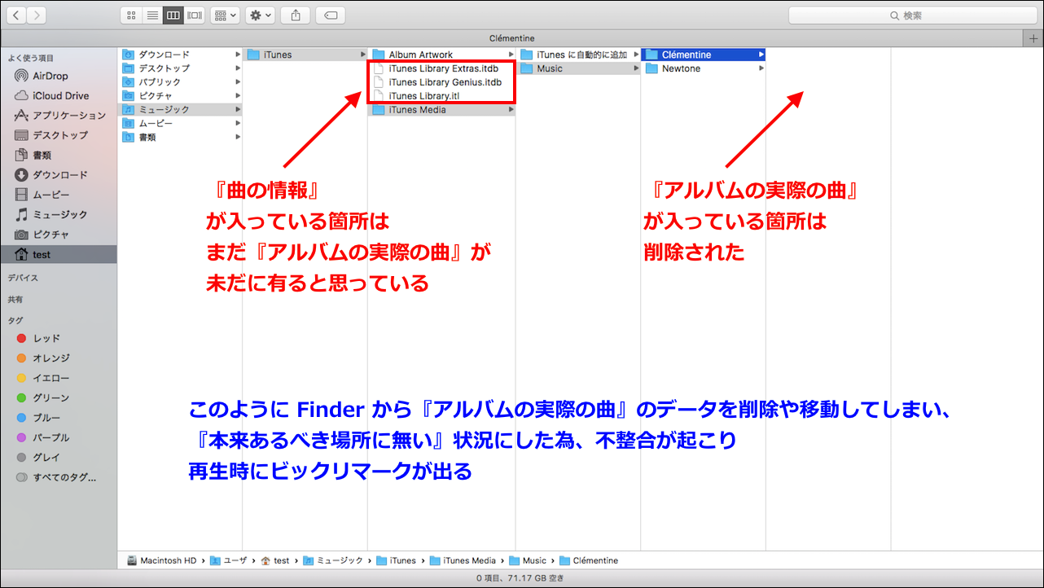This screenshot has height=588, width=1044.
Task: Filter by the オレンジ tag
Action: [x=59, y=358]
